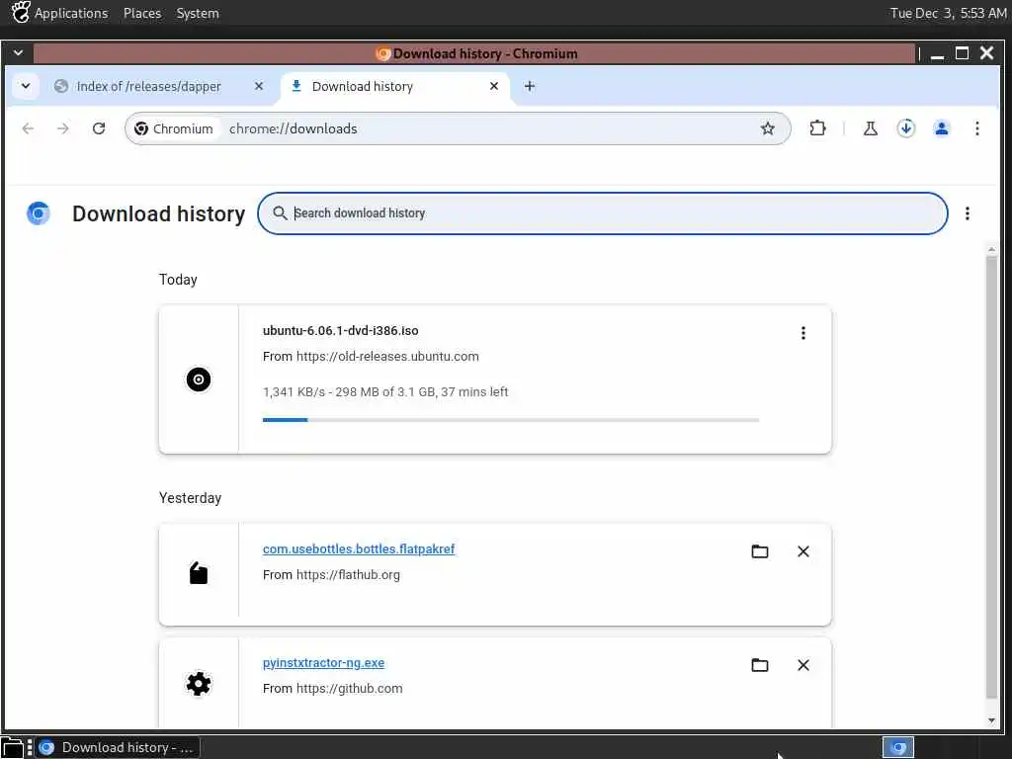Click the pyinstxtractor gear file icon
This screenshot has width=1012, height=759.
(x=198, y=684)
